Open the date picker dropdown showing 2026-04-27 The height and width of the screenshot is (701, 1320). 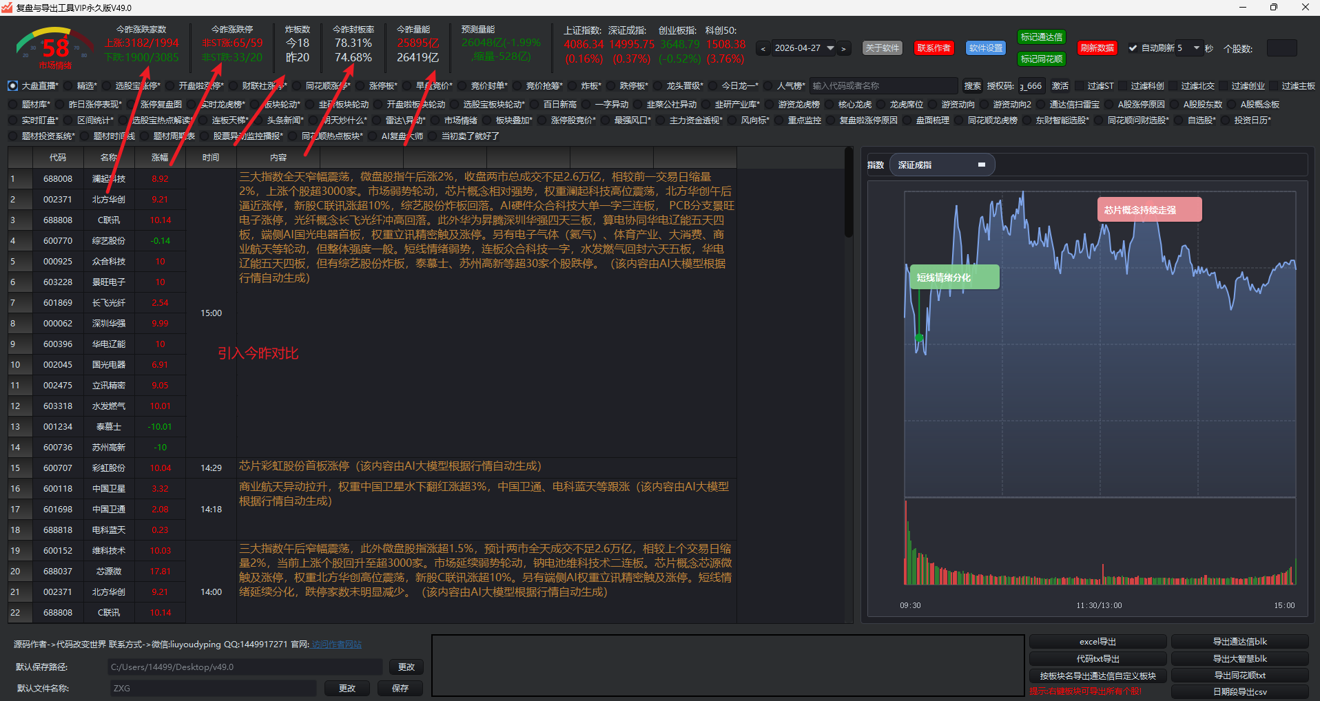830,48
